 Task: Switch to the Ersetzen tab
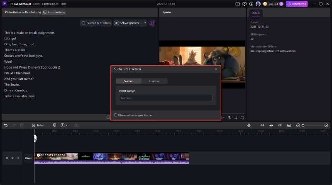[154, 81]
